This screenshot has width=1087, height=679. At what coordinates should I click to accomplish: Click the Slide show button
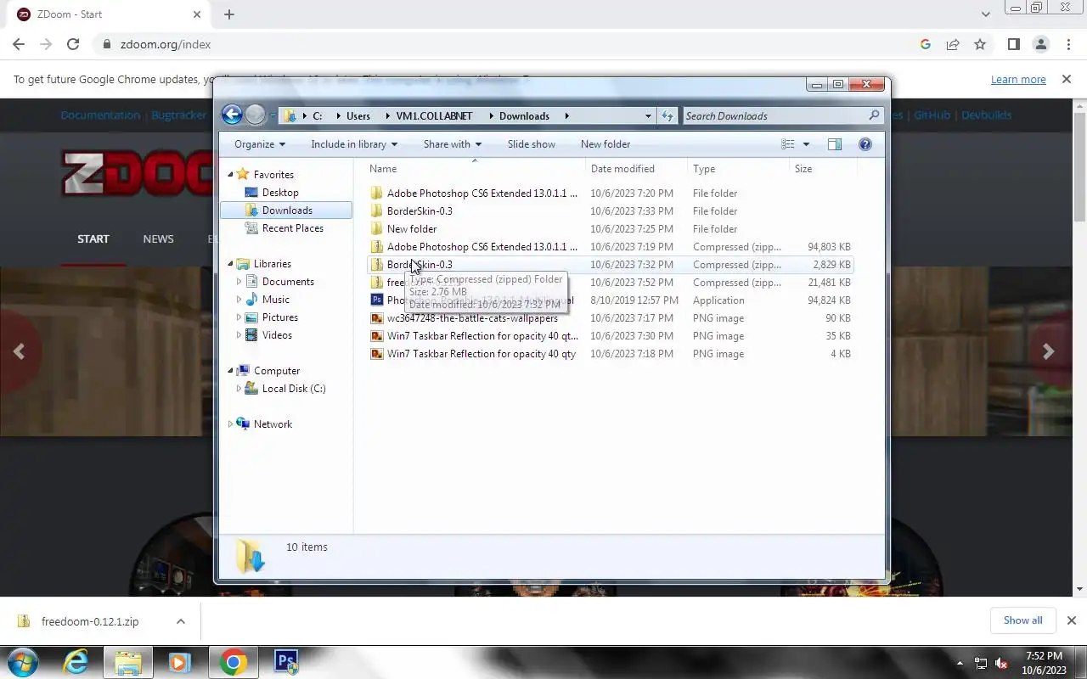[x=532, y=144]
